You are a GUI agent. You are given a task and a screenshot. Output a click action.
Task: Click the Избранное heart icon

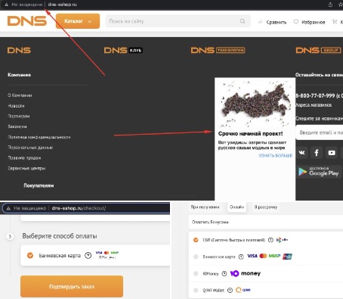296,22
